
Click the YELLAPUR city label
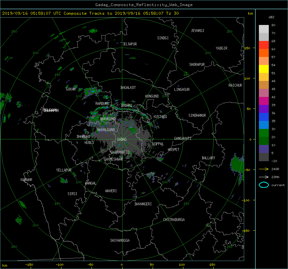click(x=64, y=170)
